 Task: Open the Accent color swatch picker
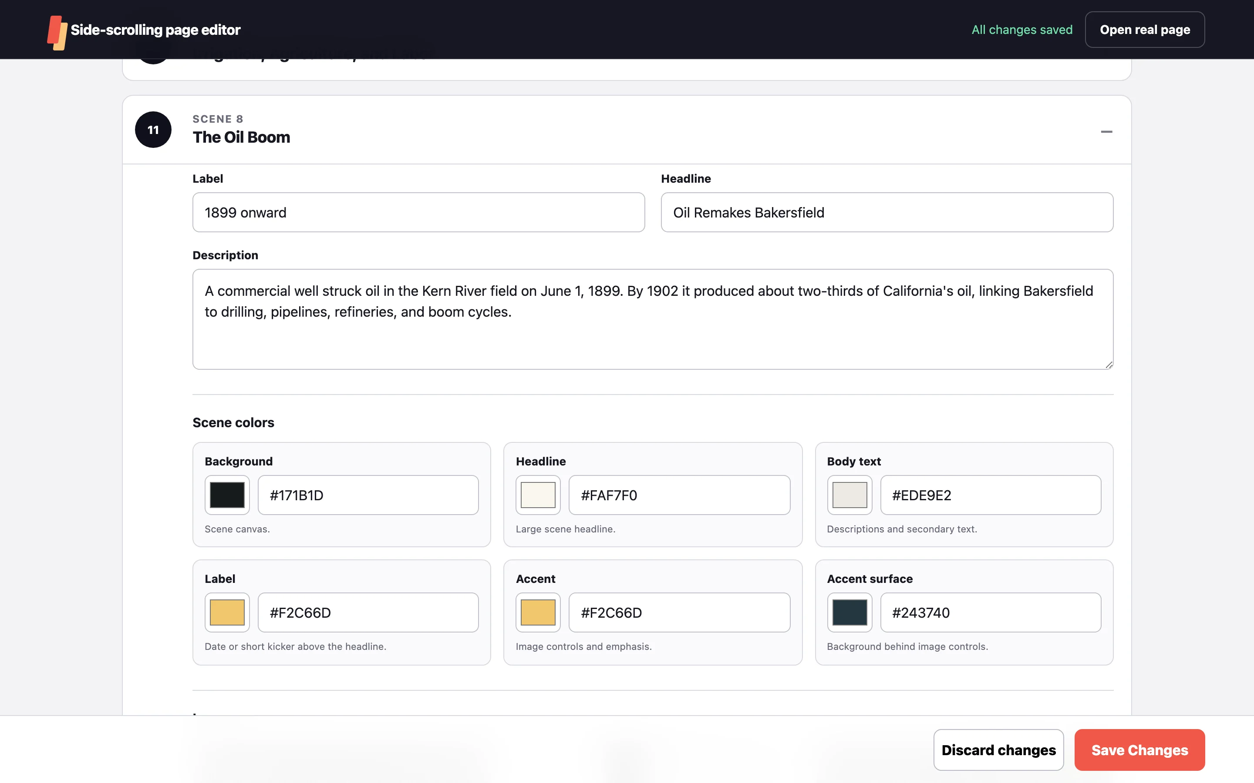pos(538,612)
